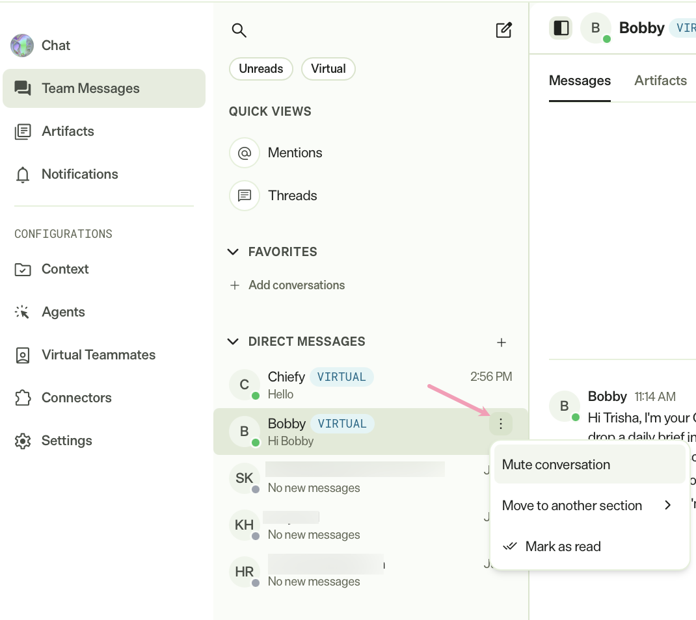Open the three-dot menu on Bobby's conversation
This screenshot has width=696, height=620.
[501, 424]
